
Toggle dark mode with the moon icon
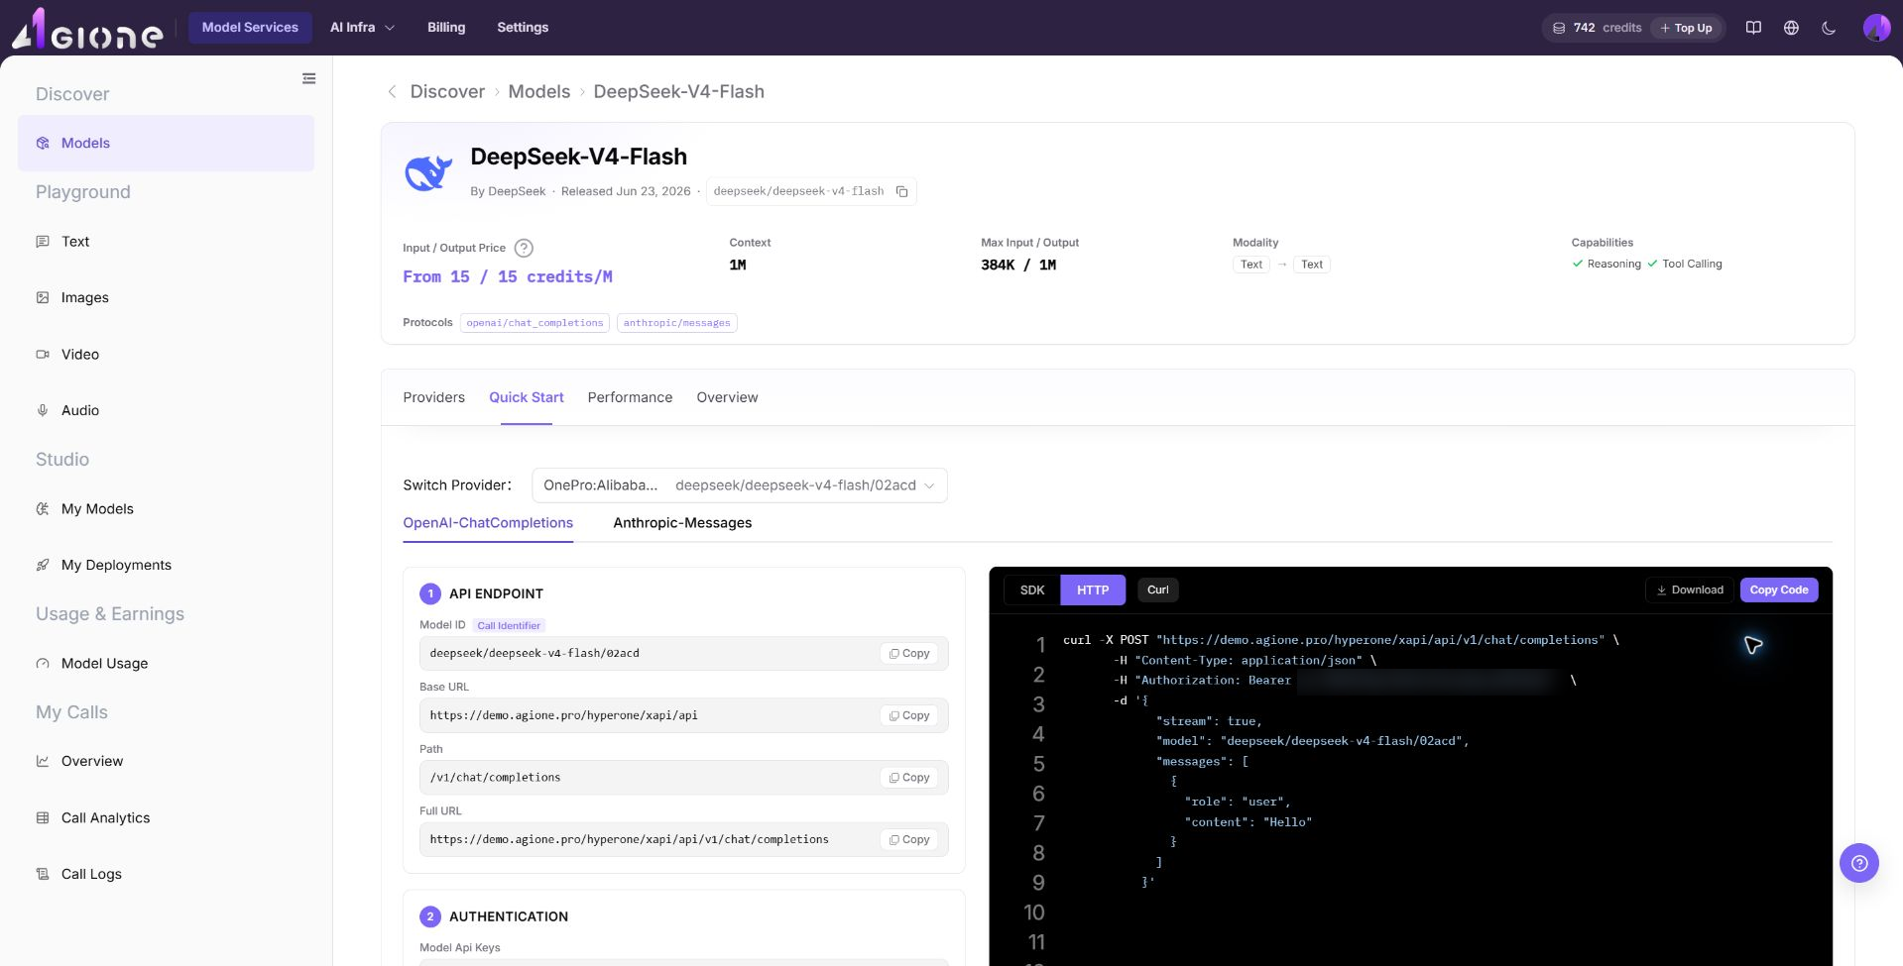tap(1829, 28)
